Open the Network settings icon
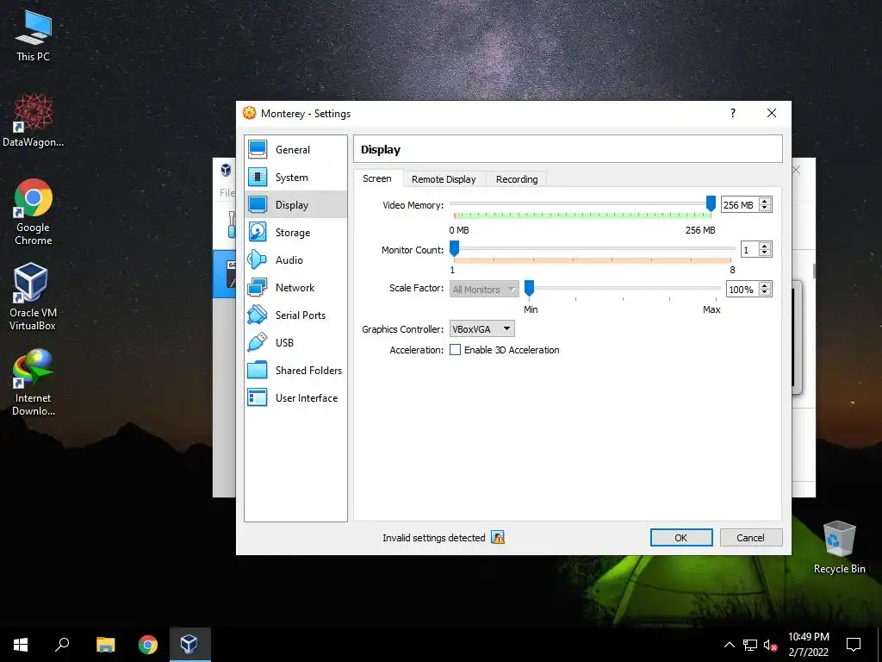The height and width of the screenshot is (662, 882). pyautogui.click(x=258, y=287)
